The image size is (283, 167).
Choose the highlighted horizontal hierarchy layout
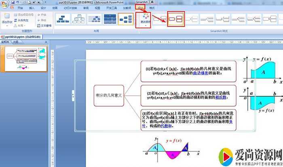[126, 19]
